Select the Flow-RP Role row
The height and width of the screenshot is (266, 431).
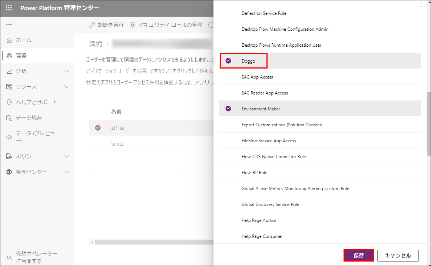[320, 173]
